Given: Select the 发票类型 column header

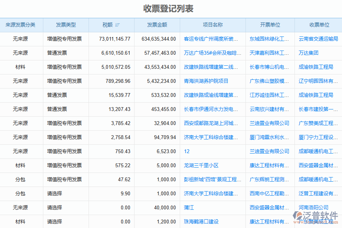Looking at the screenshot, I should [x=66, y=25].
